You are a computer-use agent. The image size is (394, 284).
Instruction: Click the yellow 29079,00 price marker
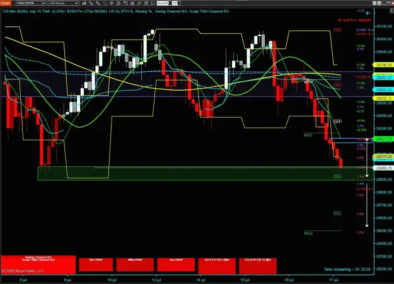pyautogui.click(x=383, y=156)
